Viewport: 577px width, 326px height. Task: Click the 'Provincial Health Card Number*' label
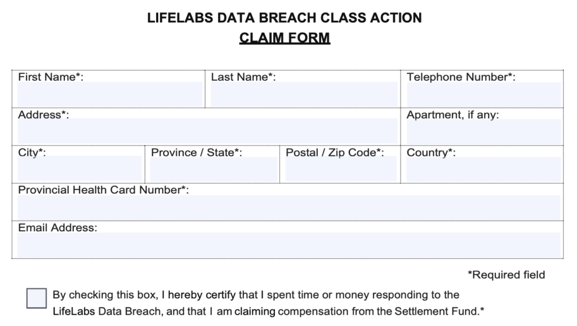pos(104,190)
